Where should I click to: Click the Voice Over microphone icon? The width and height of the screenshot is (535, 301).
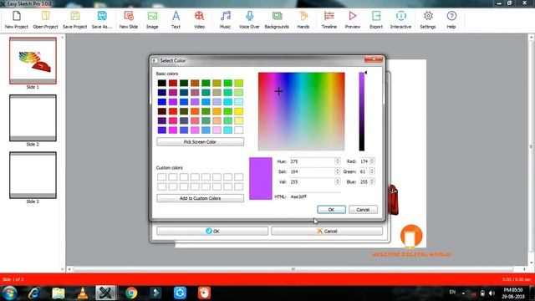249,20
